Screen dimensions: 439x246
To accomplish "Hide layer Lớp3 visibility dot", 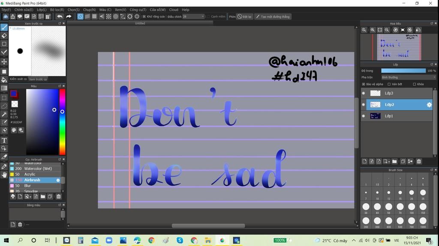I will pyautogui.click(x=364, y=93).
